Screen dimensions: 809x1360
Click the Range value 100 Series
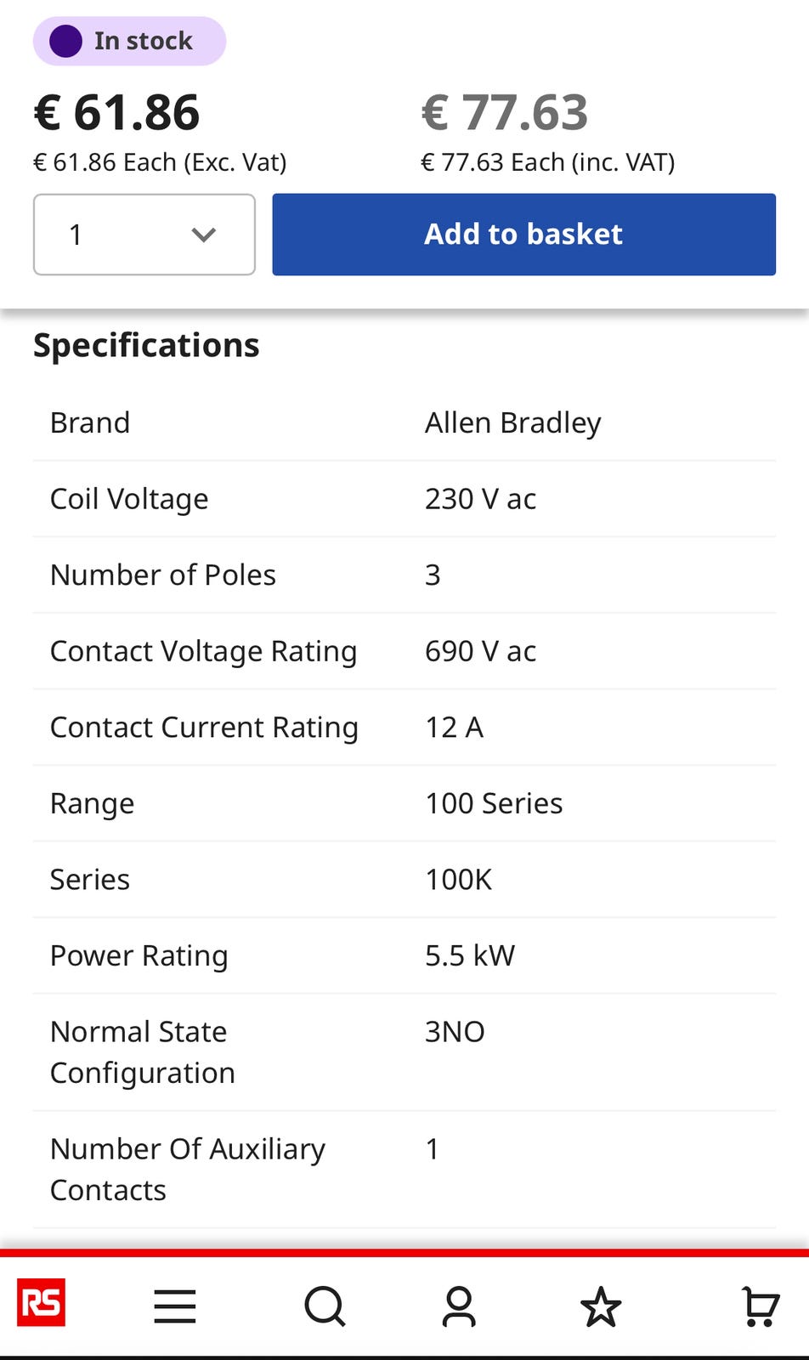click(x=494, y=803)
